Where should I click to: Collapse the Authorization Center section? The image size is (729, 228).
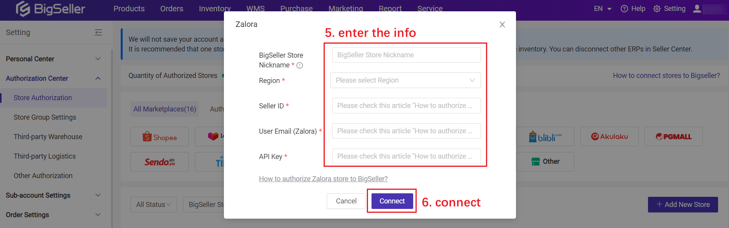point(53,78)
